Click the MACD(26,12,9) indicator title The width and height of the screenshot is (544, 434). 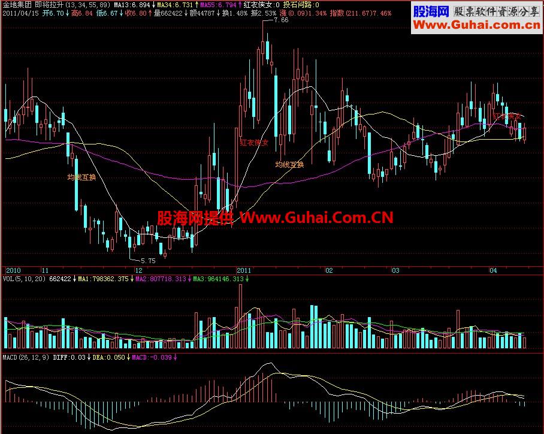(x=26, y=357)
